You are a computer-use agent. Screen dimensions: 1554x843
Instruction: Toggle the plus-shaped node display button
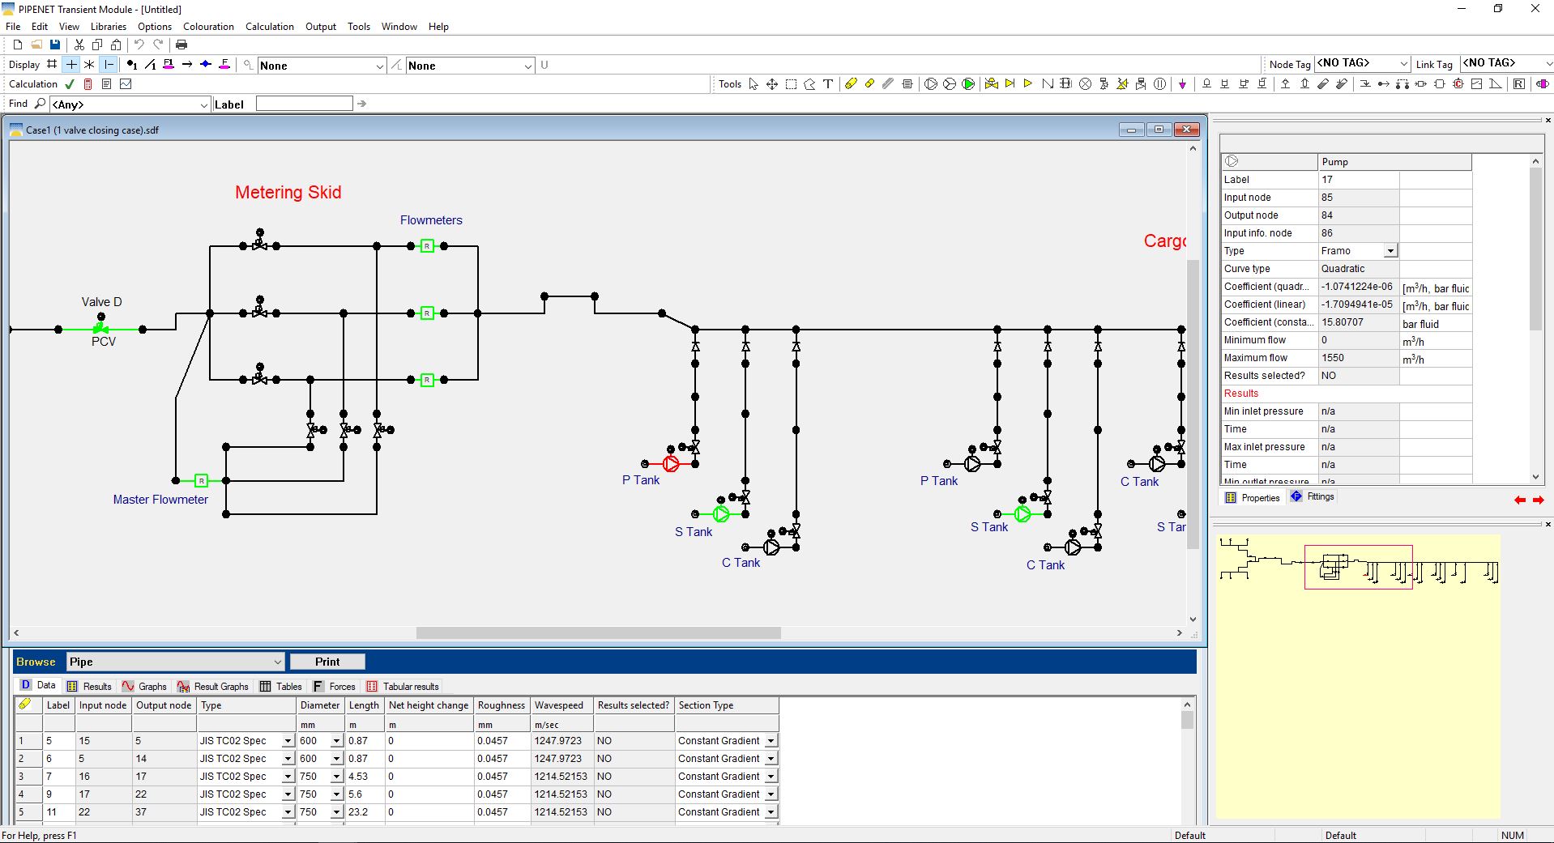coord(71,64)
